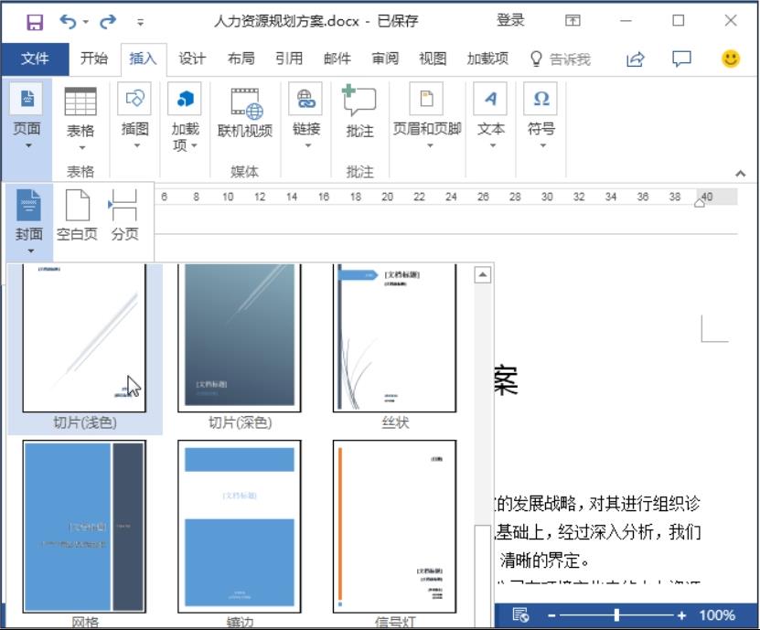This screenshot has width=760, height=630.
Task: Switch to the 设计 tab
Action: coord(192,59)
